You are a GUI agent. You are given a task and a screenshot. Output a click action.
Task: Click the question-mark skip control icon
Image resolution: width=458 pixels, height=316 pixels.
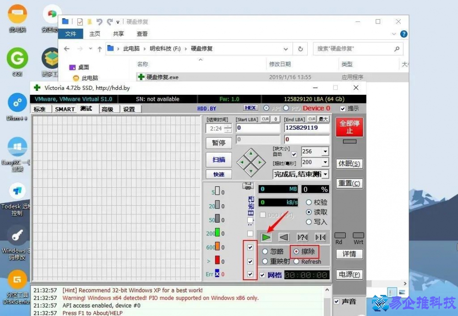pyautogui.click(x=302, y=237)
